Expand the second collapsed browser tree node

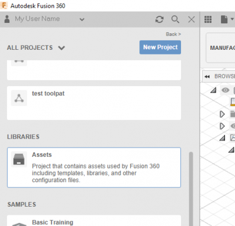click(x=222, y=126)
